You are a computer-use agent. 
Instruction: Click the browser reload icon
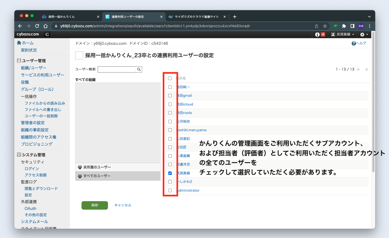[37, 26]
